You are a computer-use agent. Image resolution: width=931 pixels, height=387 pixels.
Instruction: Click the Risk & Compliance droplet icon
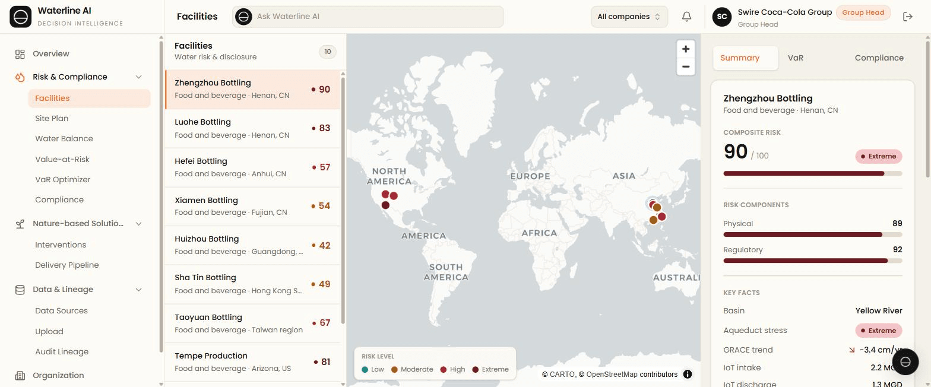click(x=20, y=77)
